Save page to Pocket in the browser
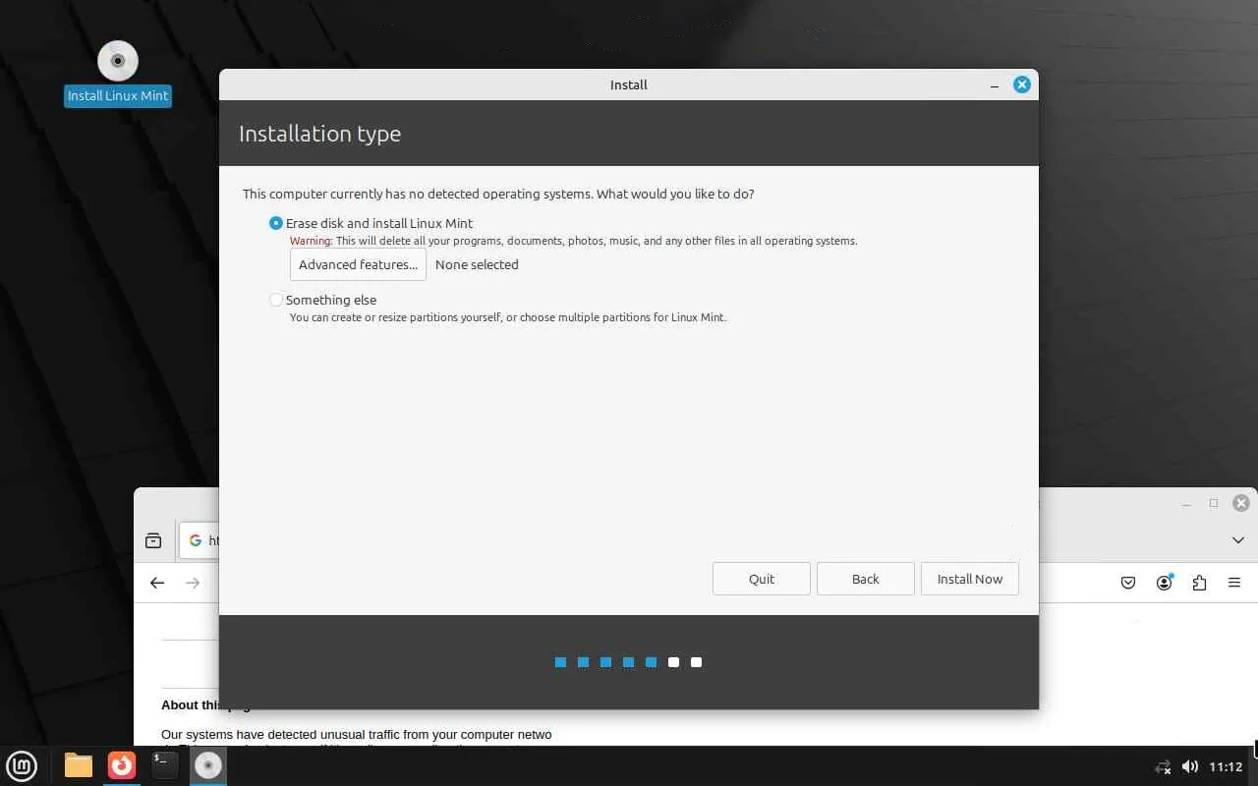 (x=1128, y=583)
